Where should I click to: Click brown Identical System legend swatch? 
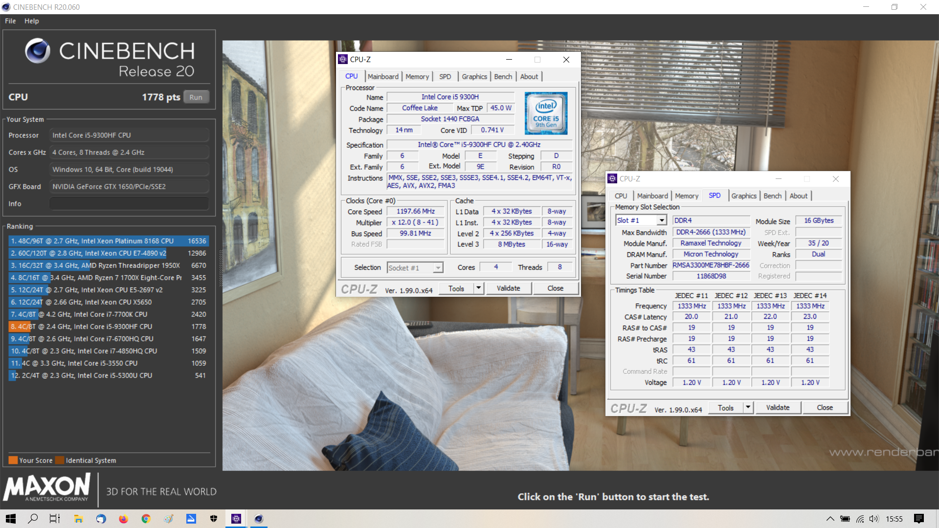coord(60,460)
